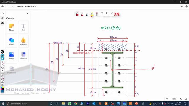Open the volume control in system tray
This screenshot has width=189, height=106.
(x=168, y=103)
